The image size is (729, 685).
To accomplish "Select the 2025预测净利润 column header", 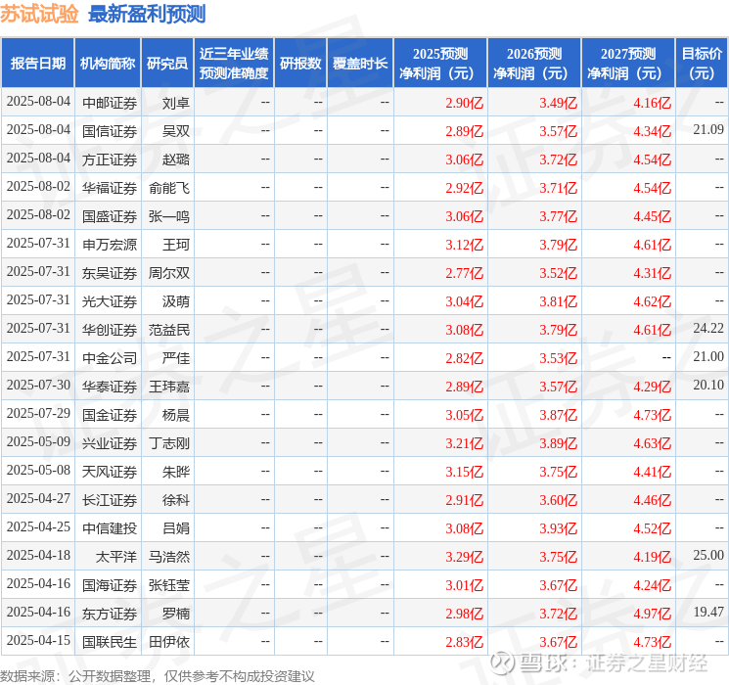I will tap(440, 63).
